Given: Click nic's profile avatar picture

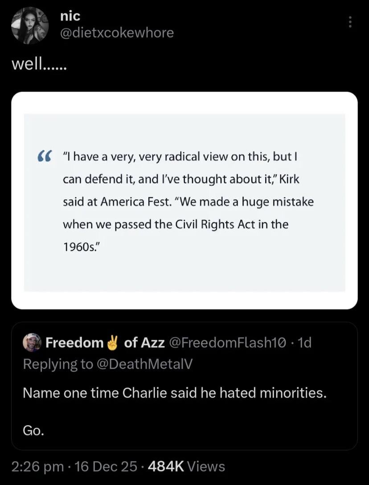Looking at the screenshot, I should 30,25.
